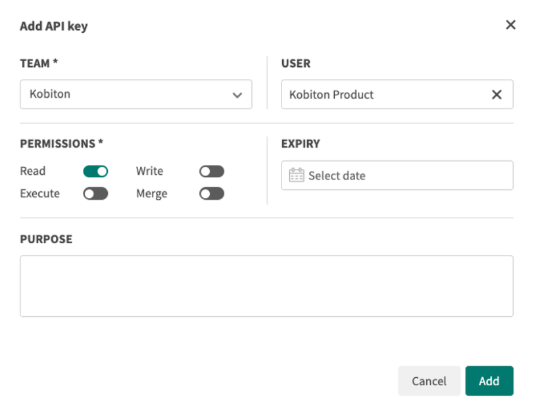Click the PURPOSE heading label

(x=46, y=239)
